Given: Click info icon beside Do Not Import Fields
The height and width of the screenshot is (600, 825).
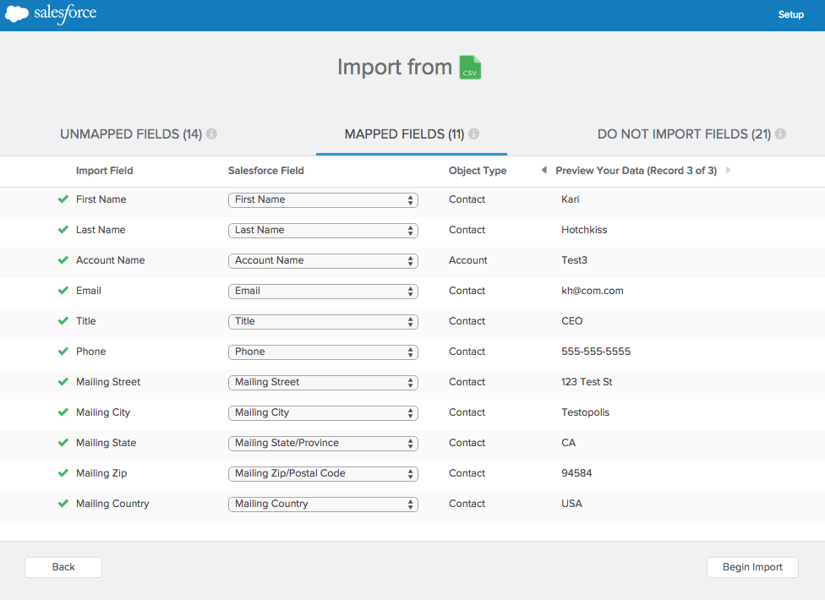Looking at the screenshot, I should (x=780, y=134).
